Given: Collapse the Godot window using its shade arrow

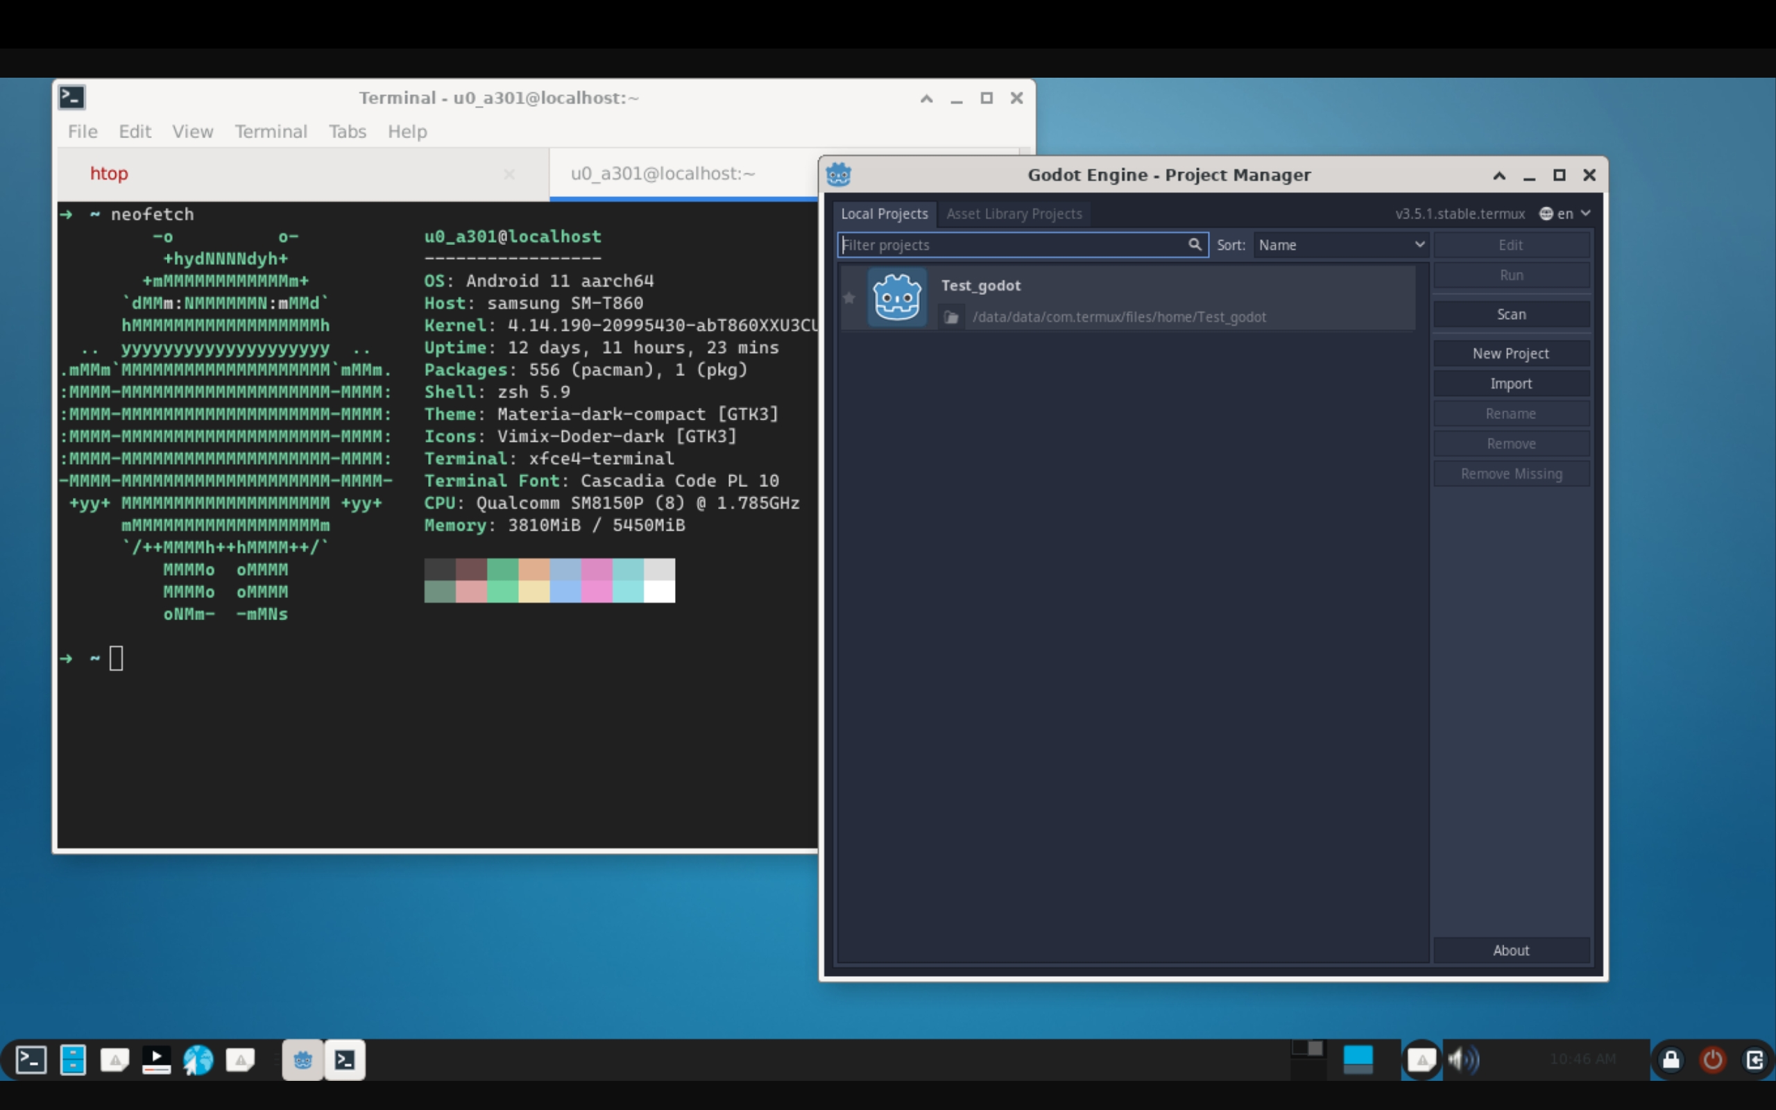Looking at the screenshot, I should pyautogui.click(x=1499, y=176).
